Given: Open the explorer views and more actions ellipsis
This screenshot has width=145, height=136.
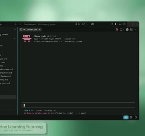Looking at the screenshot, I should click(x=15, y=29).
